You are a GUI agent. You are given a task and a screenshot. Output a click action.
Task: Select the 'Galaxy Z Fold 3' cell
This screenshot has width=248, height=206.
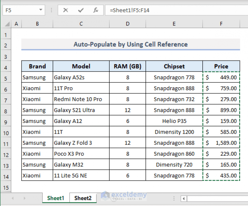point(81,143)
